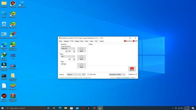Click the taskbar clock and date
This screenshot has height=110, width=196.
coord(187,108)
